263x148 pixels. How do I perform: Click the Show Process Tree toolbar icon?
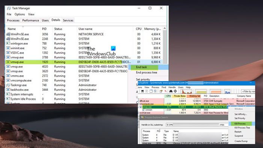[x=147, y=91]
